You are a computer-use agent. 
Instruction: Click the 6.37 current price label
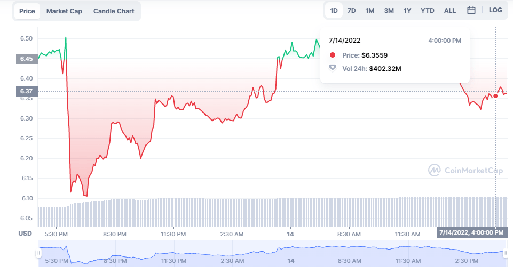[26, 91]
